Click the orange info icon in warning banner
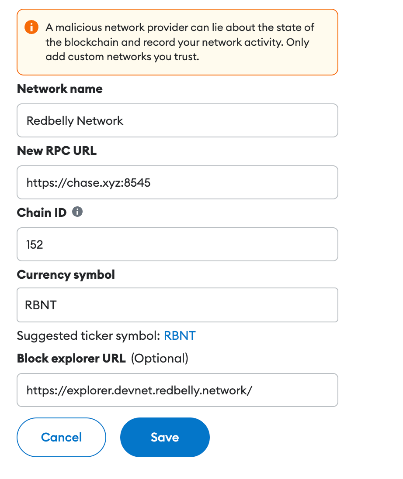This screenshot has height=479, width=403. tap(31, 27)
